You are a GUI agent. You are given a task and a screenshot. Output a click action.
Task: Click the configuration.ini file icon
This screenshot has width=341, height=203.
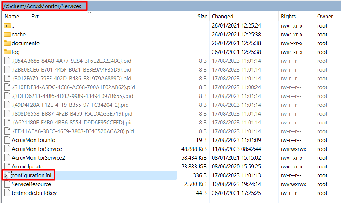[x=7, y=175]
